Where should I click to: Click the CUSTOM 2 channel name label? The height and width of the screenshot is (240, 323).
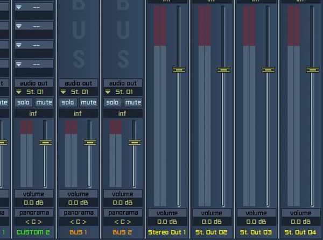pyautogui.click(x=33, y=232)
